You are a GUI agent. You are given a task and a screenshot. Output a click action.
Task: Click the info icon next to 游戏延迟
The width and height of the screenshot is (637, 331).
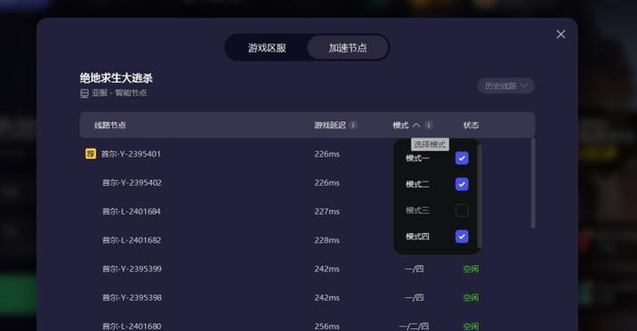click(x=353, y=125)
